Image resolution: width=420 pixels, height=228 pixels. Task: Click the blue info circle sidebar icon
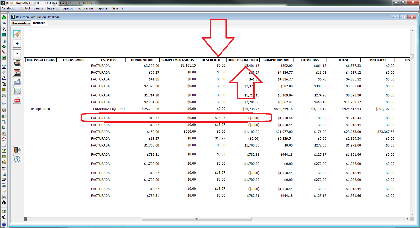tap(4, 225)
